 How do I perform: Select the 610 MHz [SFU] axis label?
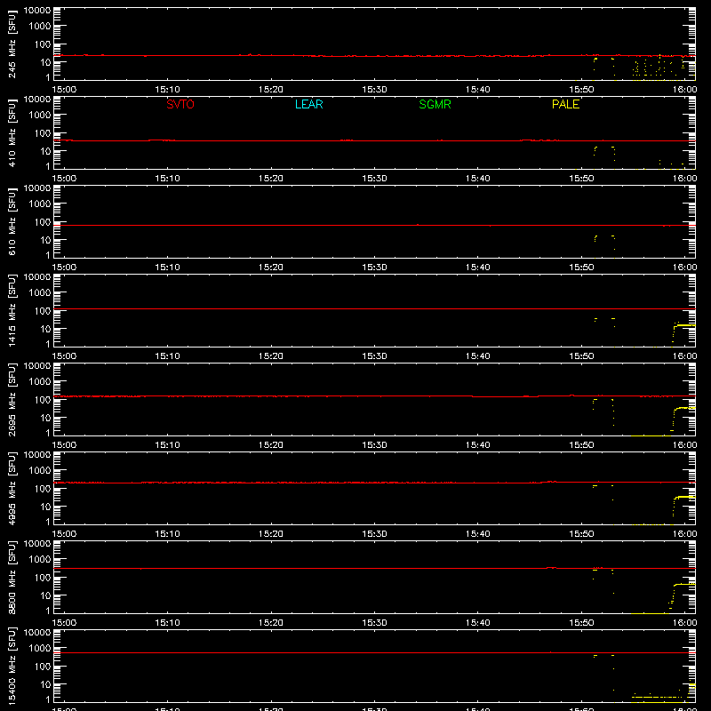click(x=12, y=221)
